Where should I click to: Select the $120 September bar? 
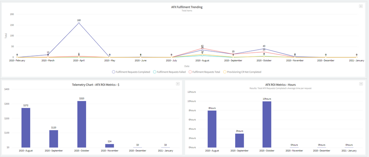click(54, 139)
